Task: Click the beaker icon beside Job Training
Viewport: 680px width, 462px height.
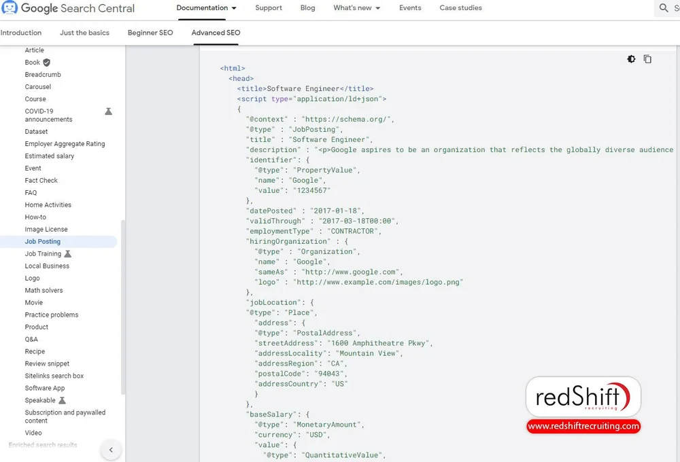Action: (67, 253)
